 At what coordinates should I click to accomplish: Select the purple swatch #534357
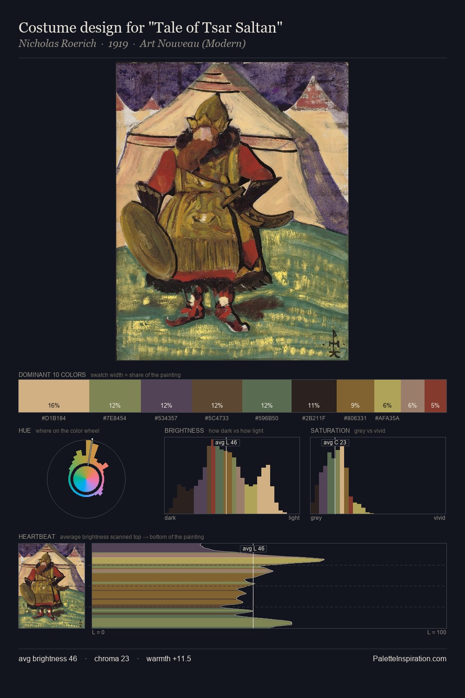[166, 396]
